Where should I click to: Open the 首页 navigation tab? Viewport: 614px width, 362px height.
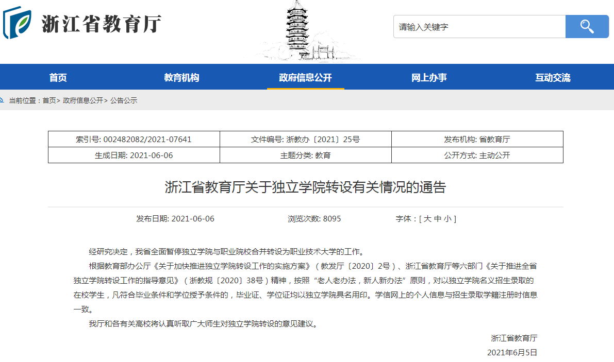click(x=58, y=78)
